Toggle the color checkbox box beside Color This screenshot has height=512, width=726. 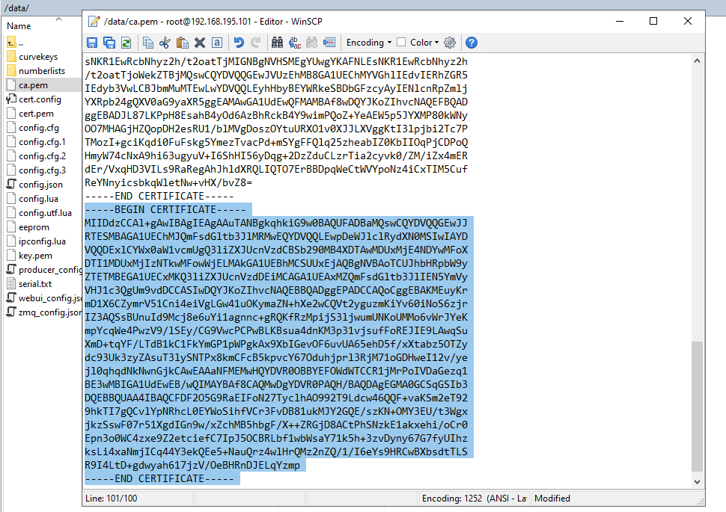pyautogui.click(x=401, y=42)
